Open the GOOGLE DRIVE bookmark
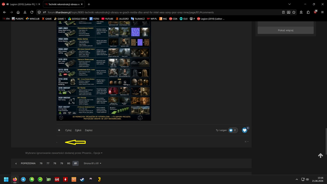Image resolution: width=327 pixels, height=184 pixels. [78, 19]
